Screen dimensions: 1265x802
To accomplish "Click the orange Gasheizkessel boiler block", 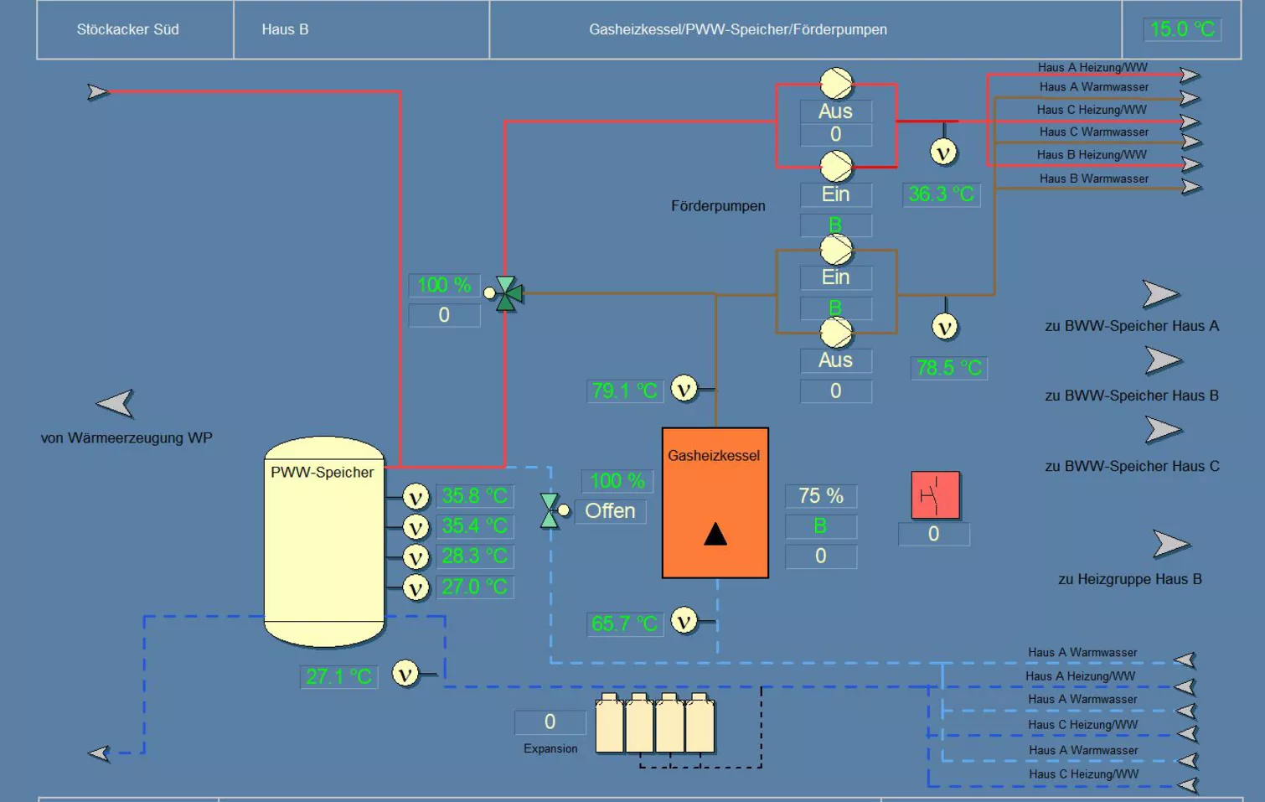I will point(715,503).
